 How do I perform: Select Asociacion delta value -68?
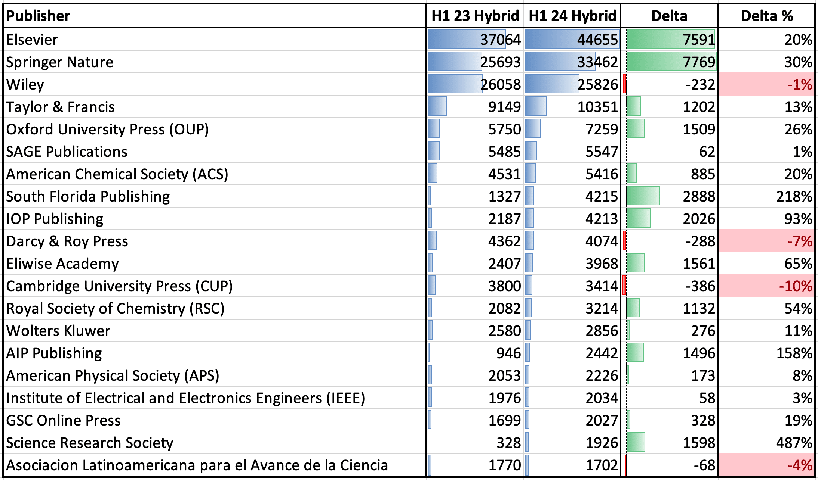[669, 465]
